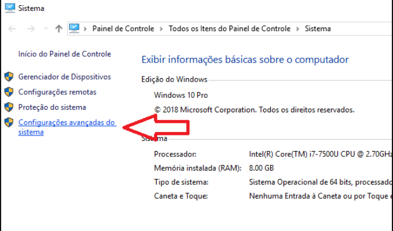Open Configurações remotas link

point(57,92)
